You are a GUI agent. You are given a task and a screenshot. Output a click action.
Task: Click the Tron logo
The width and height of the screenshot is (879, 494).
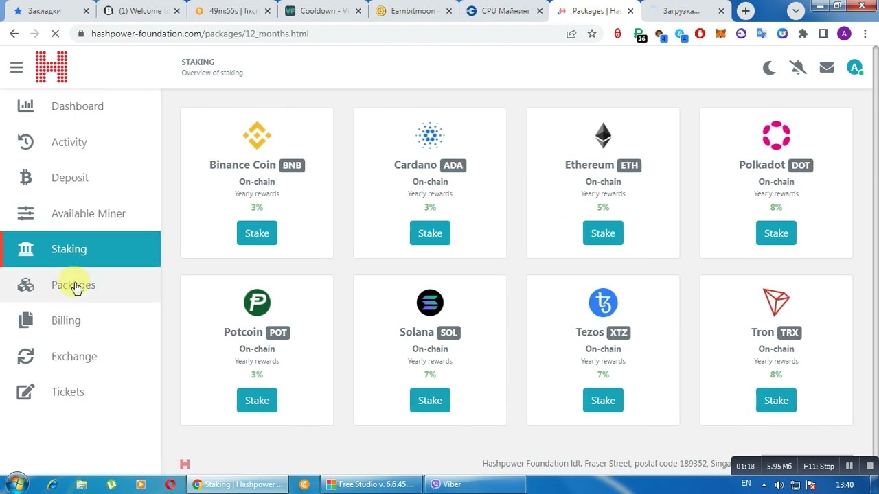pos(776,303)
